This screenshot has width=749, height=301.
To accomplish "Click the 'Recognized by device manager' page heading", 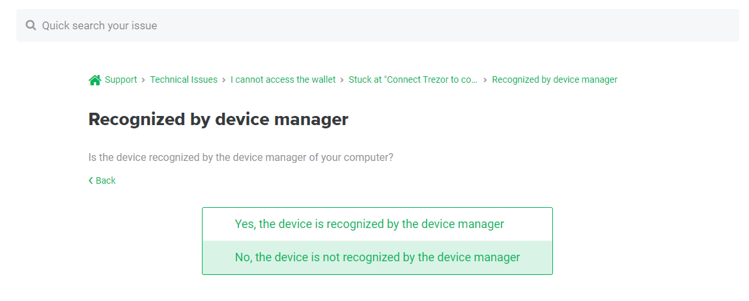I will [218, 119].
